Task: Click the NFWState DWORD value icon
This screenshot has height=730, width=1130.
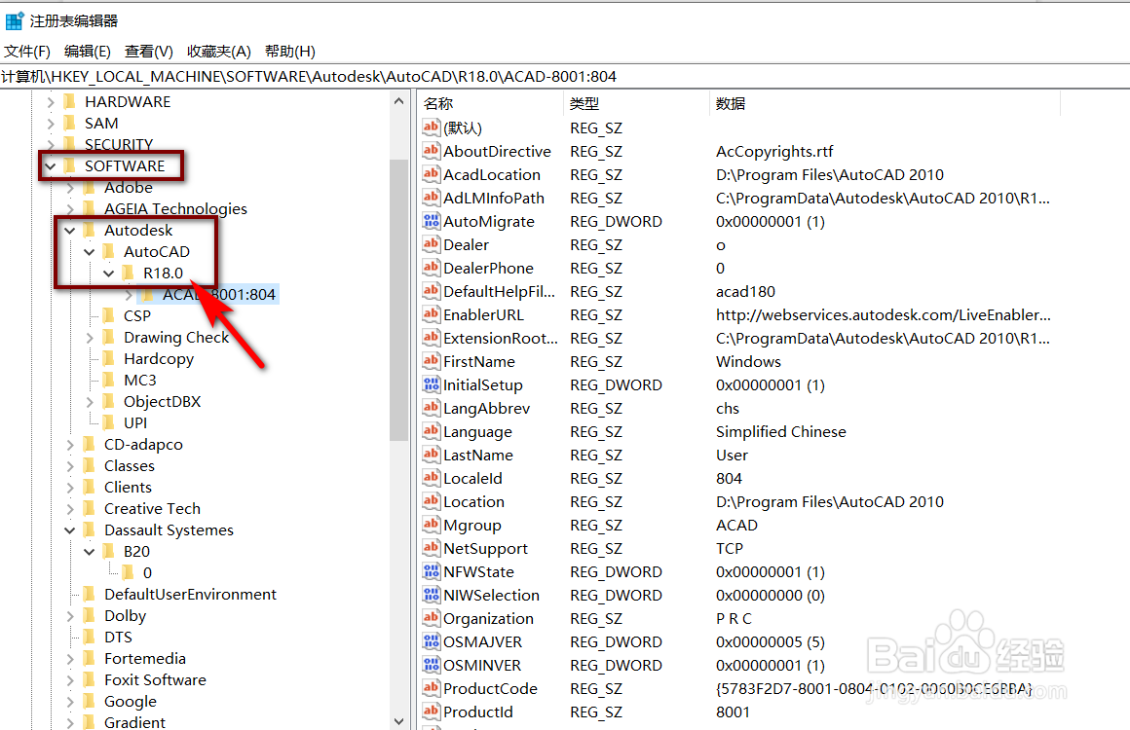Action: 431,571
